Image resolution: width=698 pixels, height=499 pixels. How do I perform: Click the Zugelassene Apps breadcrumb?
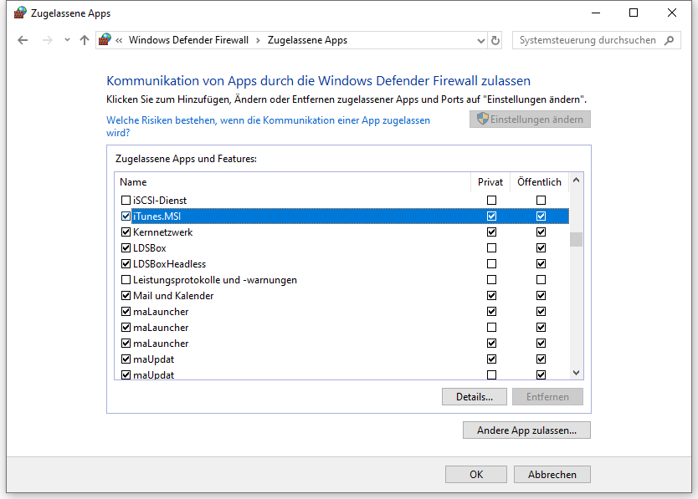tap(307, 40)
